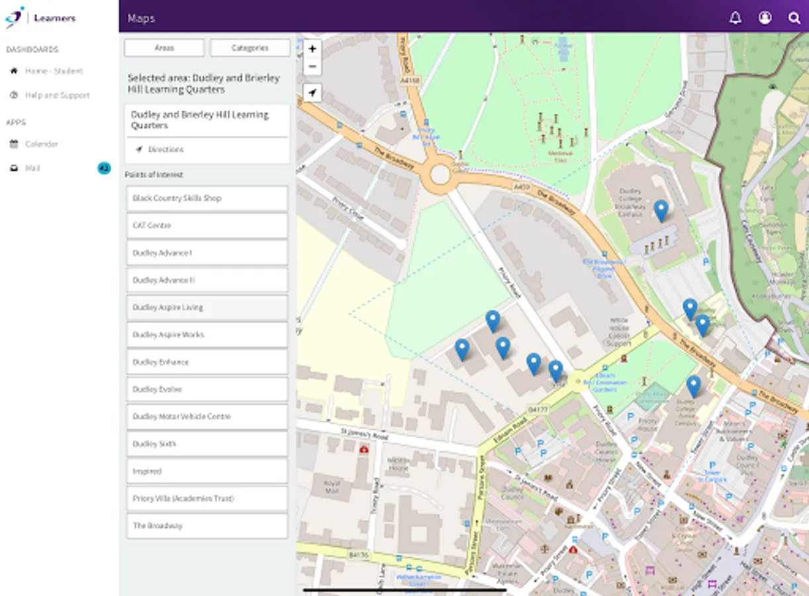Image resolution: width=809 pixels, height=596 pixels.
Task: Select Inspired point of interest
Action: tap(207, 472)
